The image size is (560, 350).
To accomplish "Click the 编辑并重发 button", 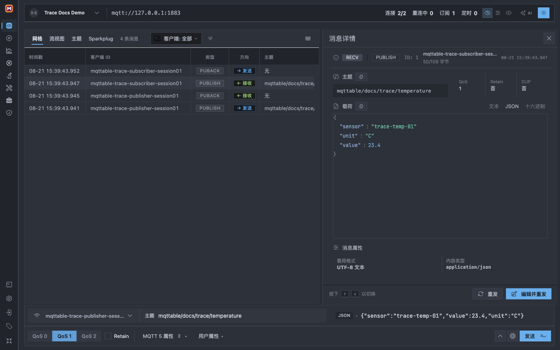I will 528,294.
